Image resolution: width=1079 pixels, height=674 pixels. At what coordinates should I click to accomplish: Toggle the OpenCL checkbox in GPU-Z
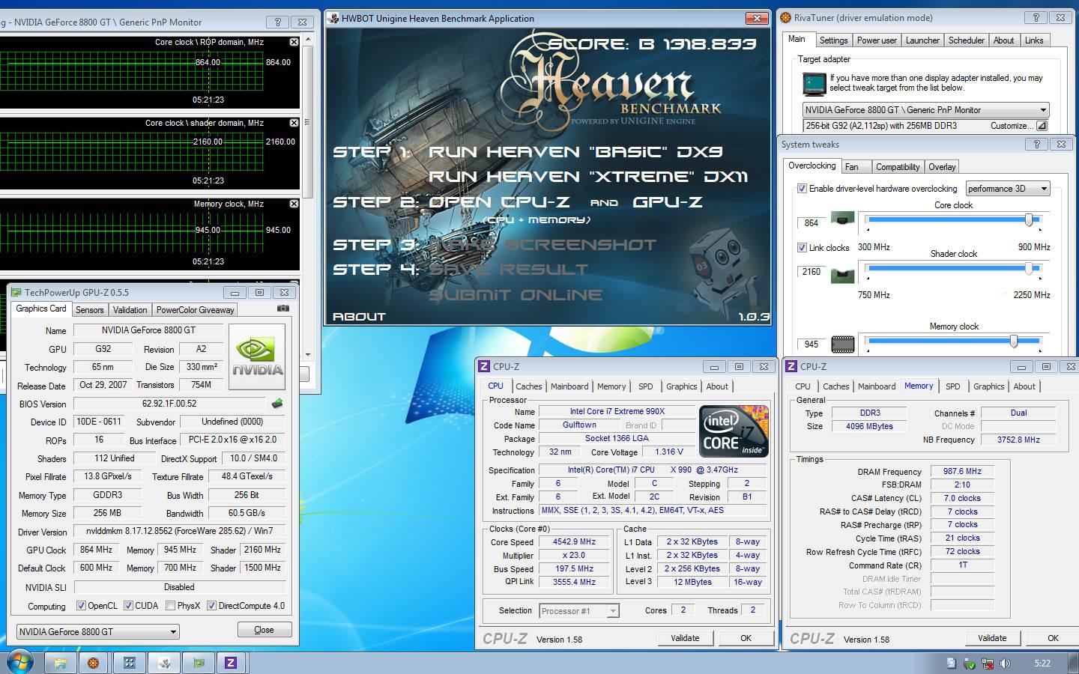(81, 606)
